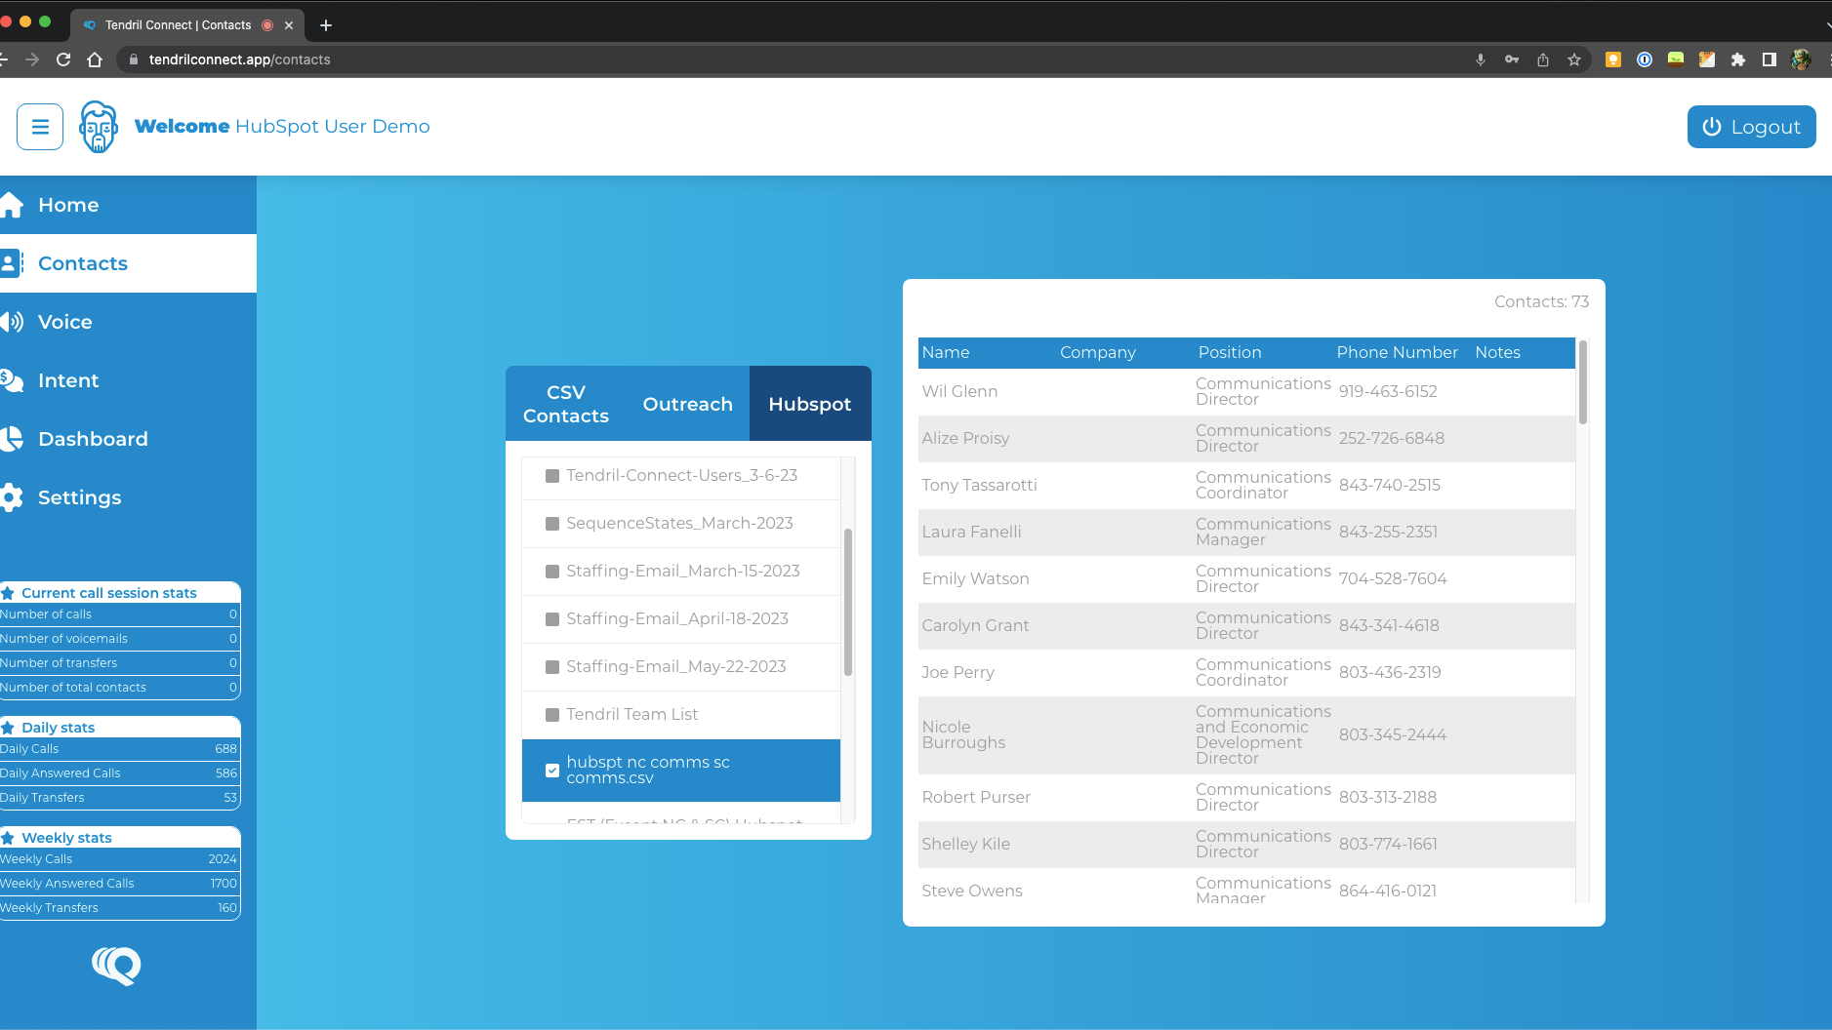Click the Logout button
1832x1030 pixels.
1751,127
